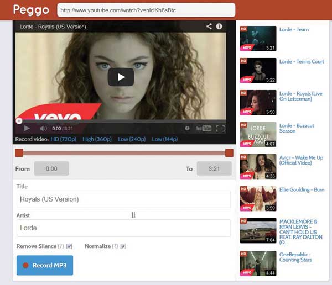The width and height of the screenshot is (332, 285).
Task: Click the video title Lorde - Royals (US Version)
Action: point(53,27)
